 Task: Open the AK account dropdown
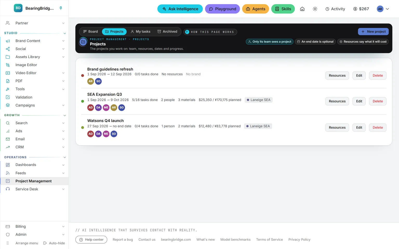click(x=383, y=9)
